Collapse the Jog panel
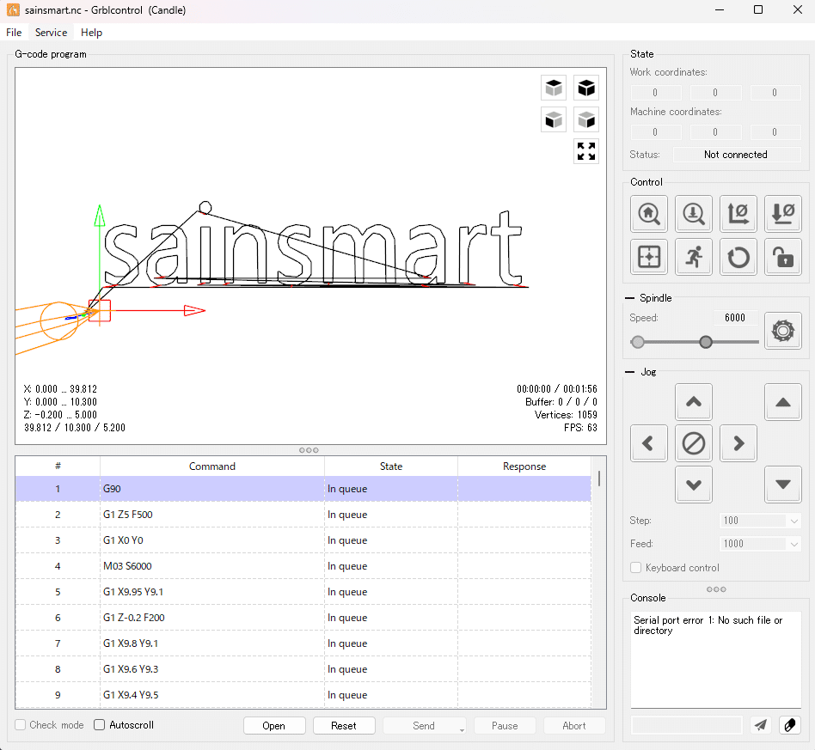 click(629, 372)
